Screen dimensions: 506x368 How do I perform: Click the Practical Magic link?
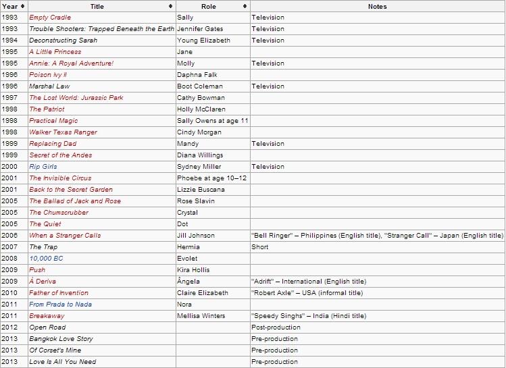[x=53, y=121]
